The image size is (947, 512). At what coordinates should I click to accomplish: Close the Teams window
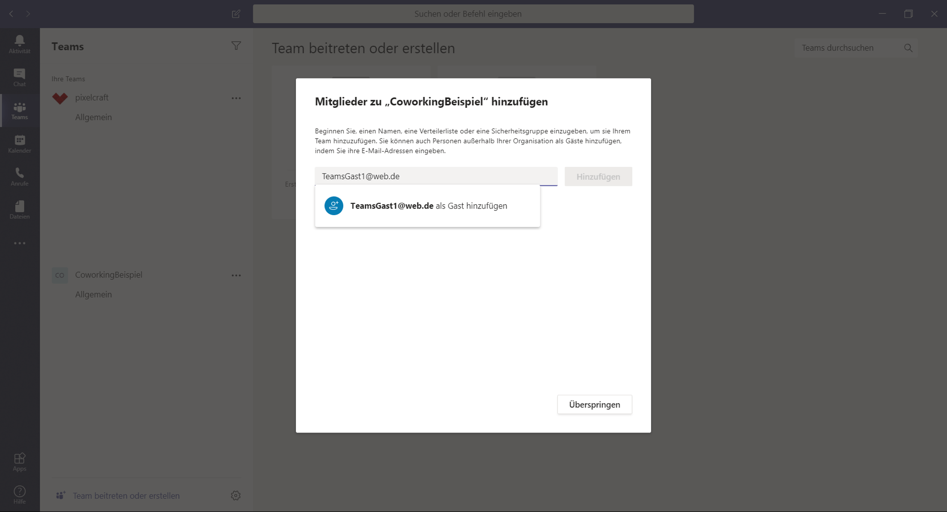[934, 14]
